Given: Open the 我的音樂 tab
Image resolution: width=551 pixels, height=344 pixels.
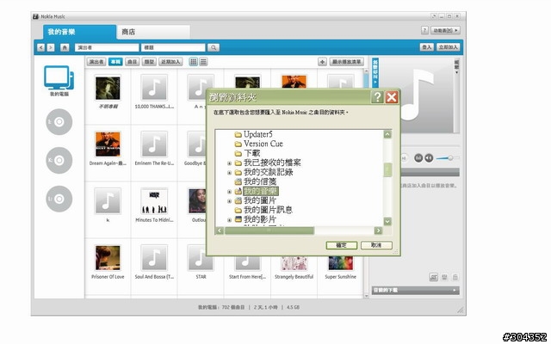Looking at the screenshot, I should pyautogui.click(x=79, y=32).
